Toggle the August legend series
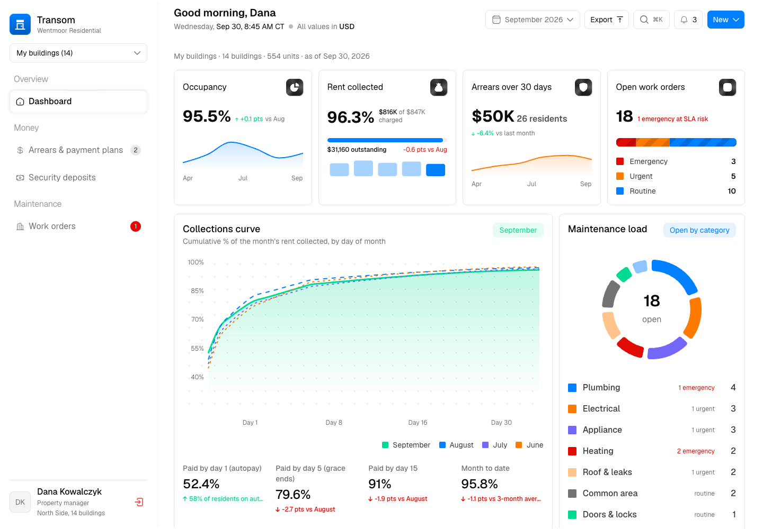Screen dimensions: 763x529 pyautogui.click(x=456, y=445)
